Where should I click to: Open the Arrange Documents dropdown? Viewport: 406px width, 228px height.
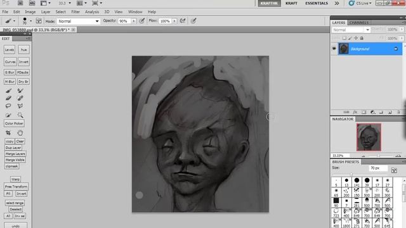(x=82, y=3)
